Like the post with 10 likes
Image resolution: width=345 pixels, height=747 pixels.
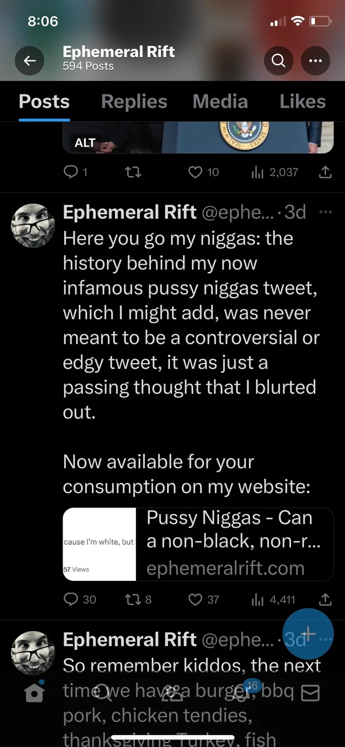pyautogui.click(x=203, y=172)
